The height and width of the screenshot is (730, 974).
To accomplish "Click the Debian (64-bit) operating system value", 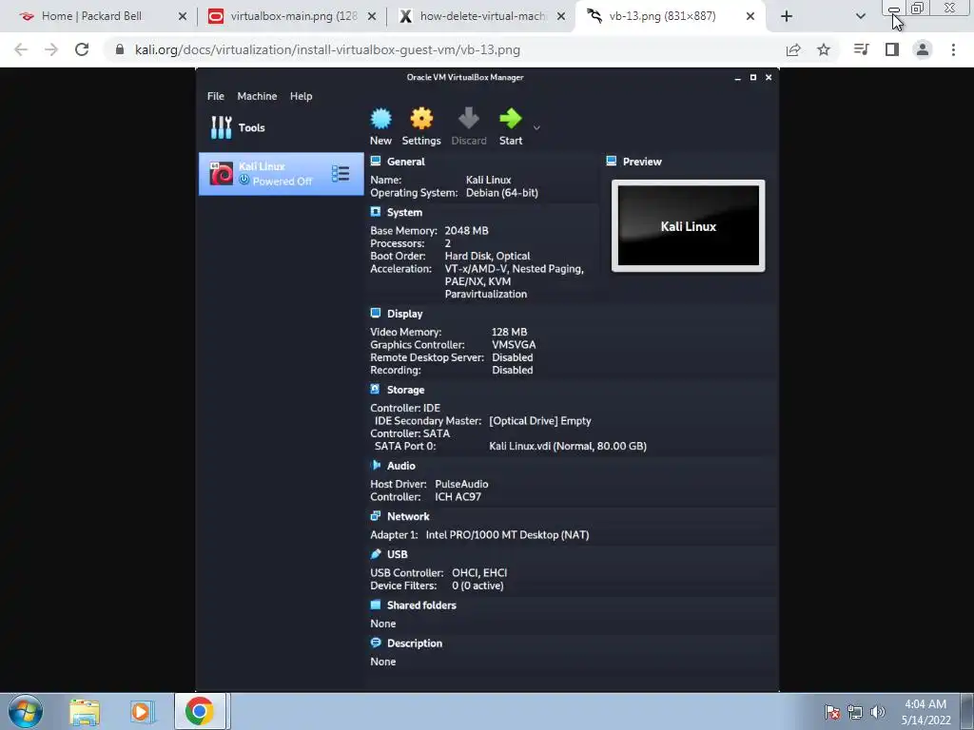I will (502, 193).
